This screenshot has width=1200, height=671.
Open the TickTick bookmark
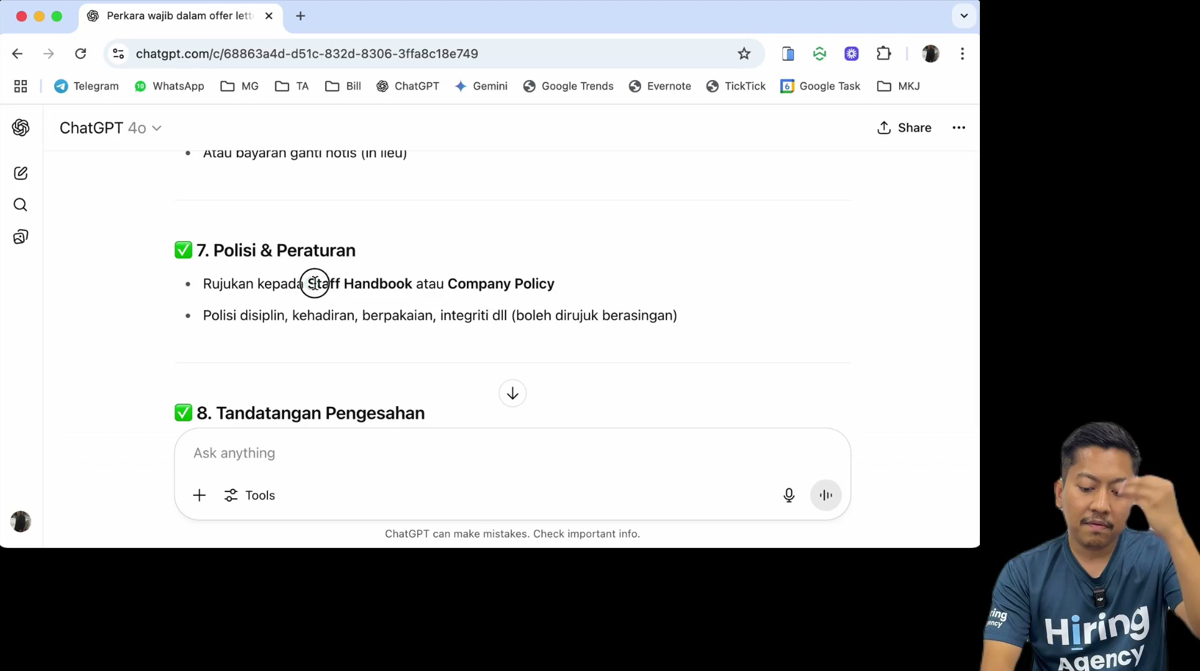736,86
